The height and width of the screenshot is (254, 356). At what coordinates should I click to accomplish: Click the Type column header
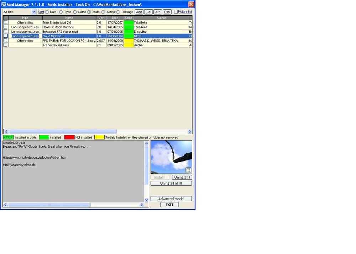click(25, 18)
